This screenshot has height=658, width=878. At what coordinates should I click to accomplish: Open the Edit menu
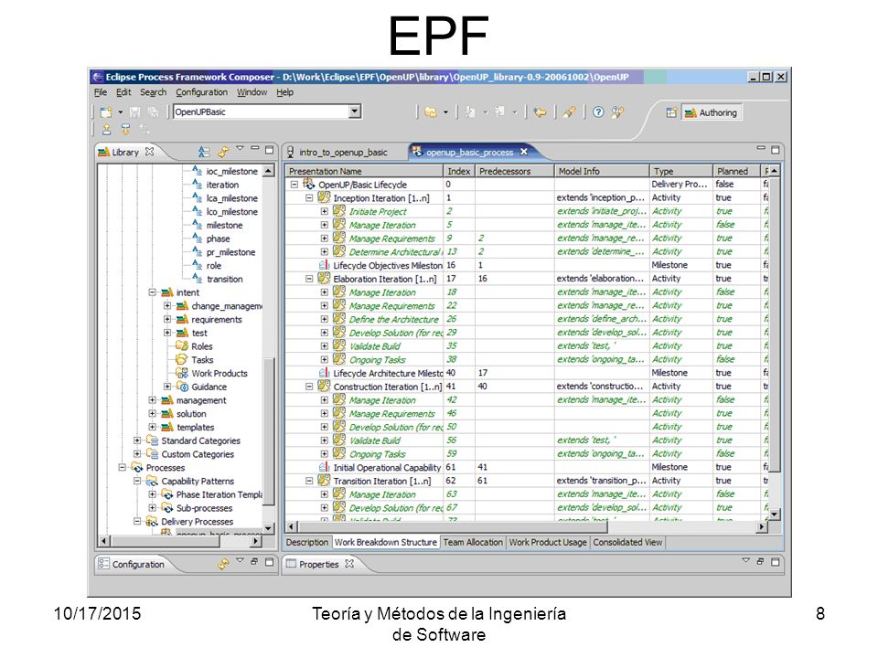[x=123, y=92]
